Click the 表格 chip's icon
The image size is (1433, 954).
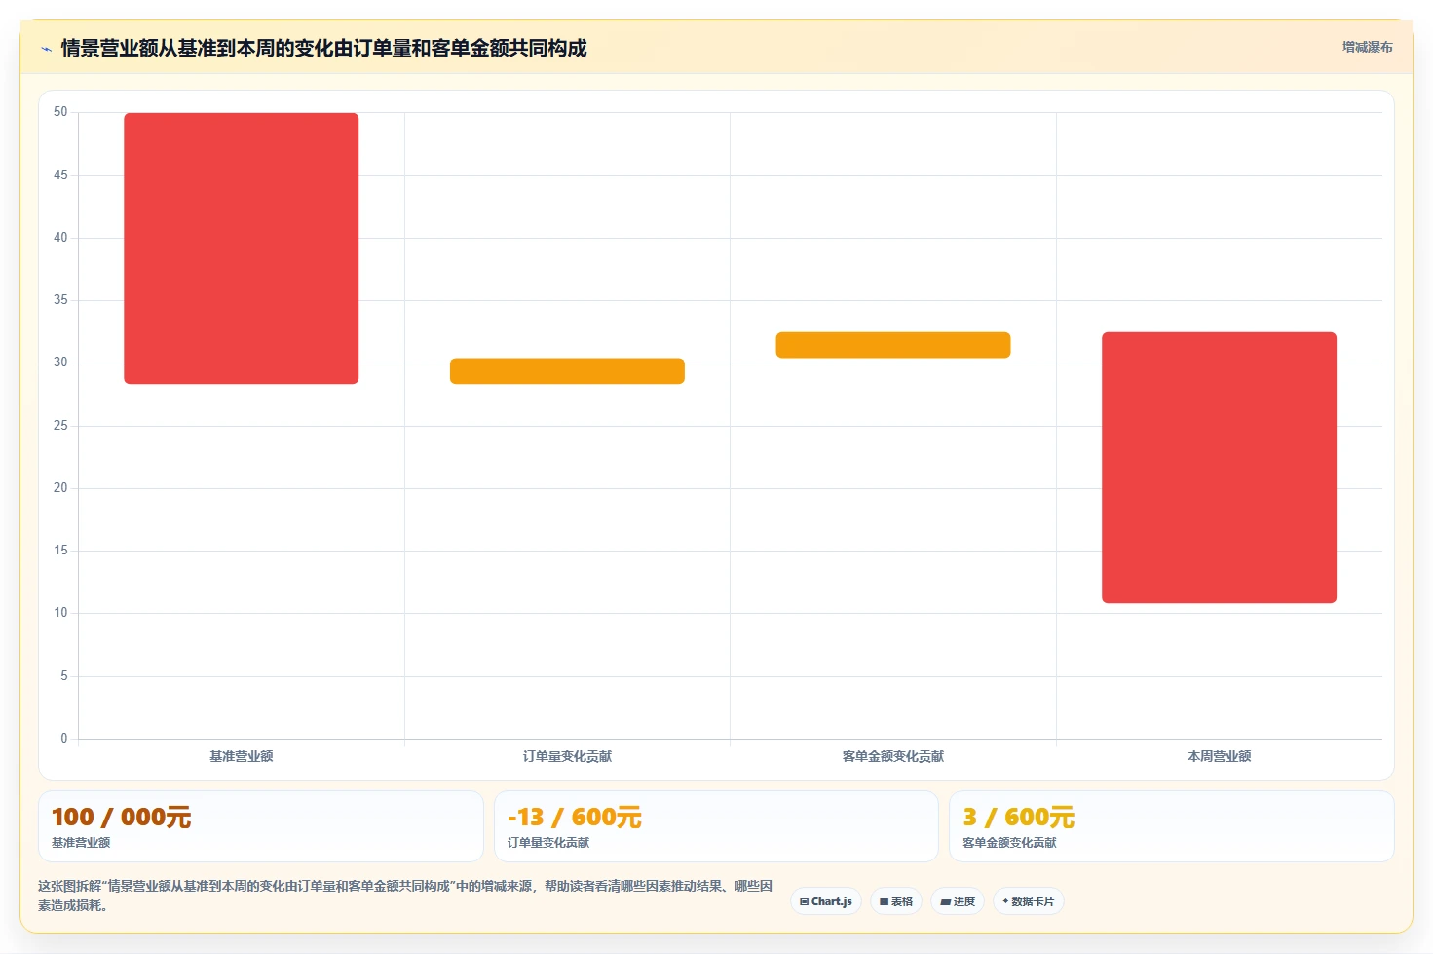(884, 902)
